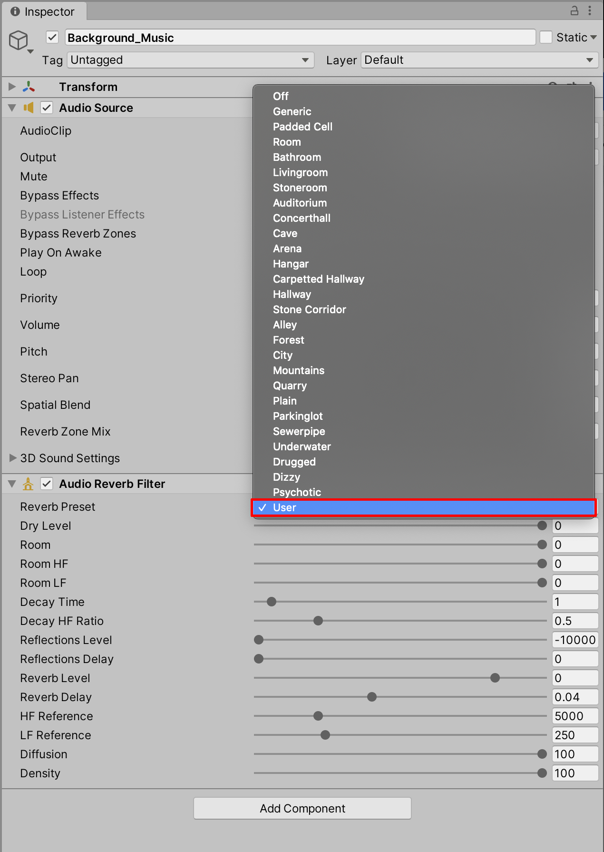This screenshot has height=852, width=604.
Task: Open the Layer dropdown showing Default
Action: coord(478,60)
